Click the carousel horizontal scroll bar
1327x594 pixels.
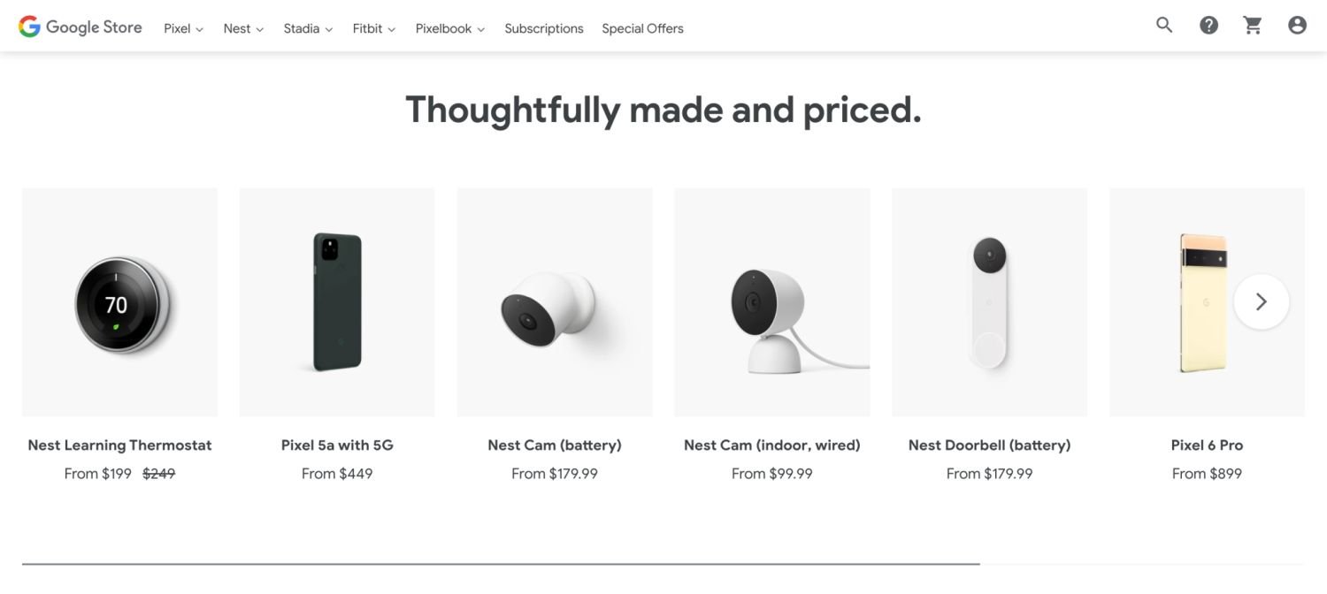[501, 564]
